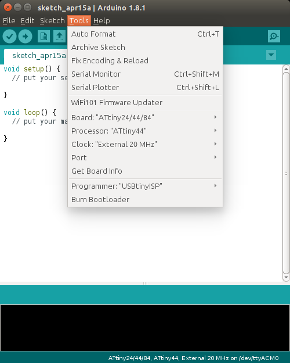Click the editor scrollbar down arrow

click(286, 278)
